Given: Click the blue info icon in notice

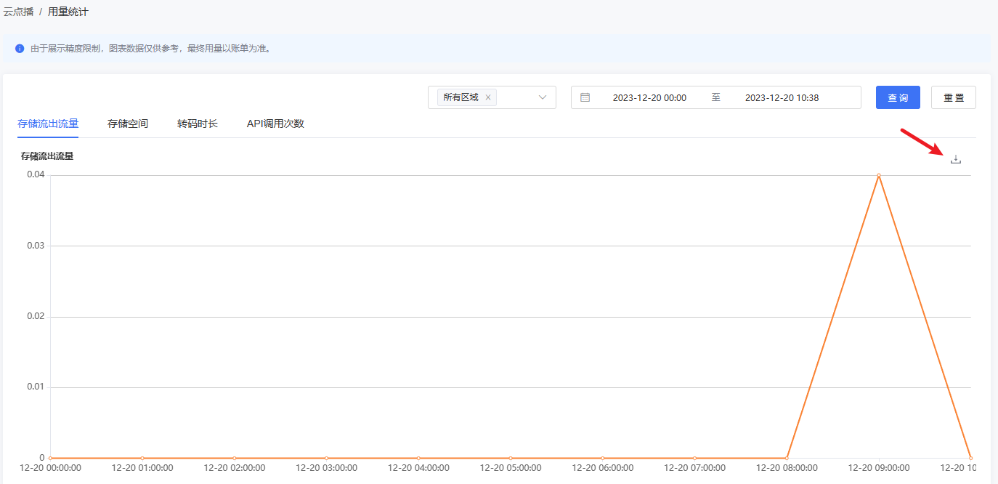Looking at the screenshot, I should [x=20, y=49].
